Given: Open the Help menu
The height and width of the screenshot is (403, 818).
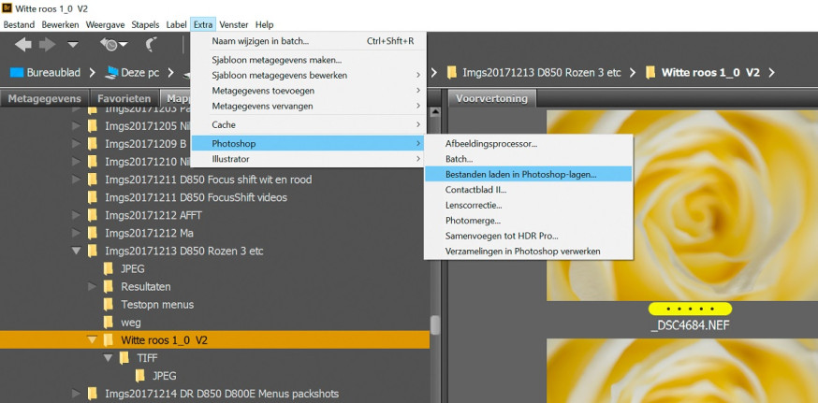Looking at the screenshot, I should click(x=265, y=24).
